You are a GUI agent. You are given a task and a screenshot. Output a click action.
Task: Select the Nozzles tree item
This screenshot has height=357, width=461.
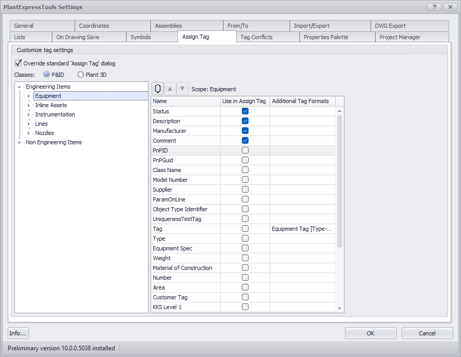(x=44, y=133)
